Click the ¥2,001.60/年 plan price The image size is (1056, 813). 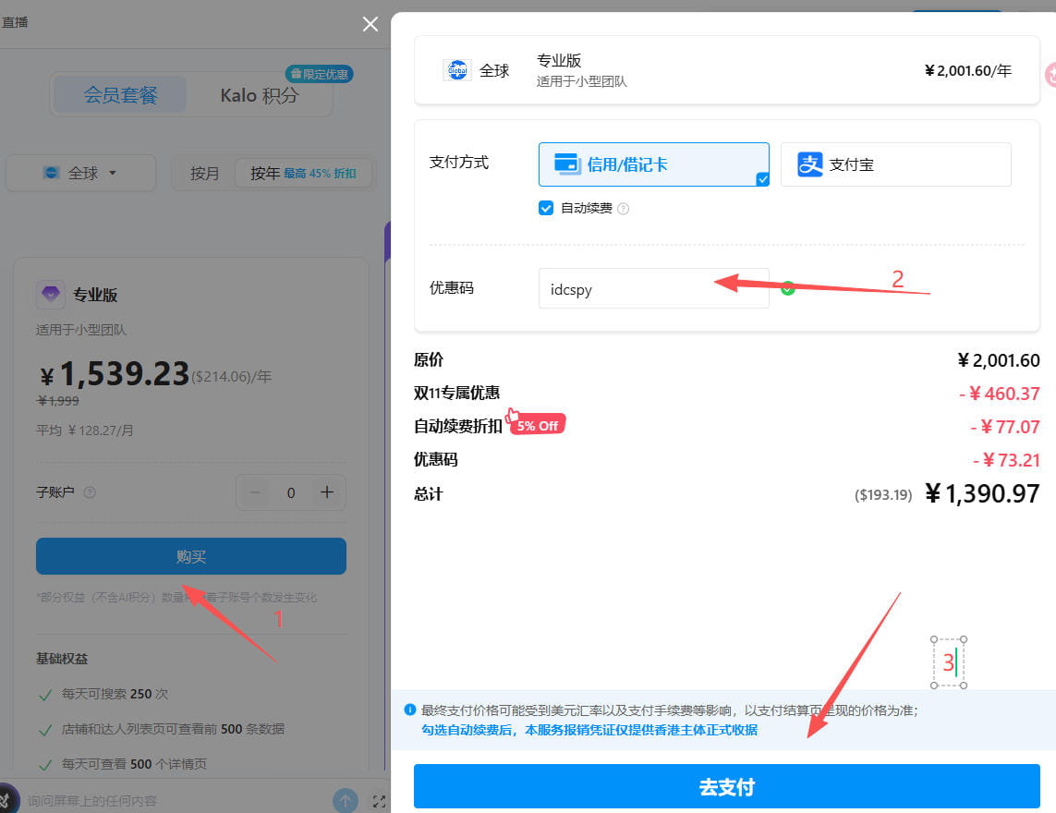(968, 71)
